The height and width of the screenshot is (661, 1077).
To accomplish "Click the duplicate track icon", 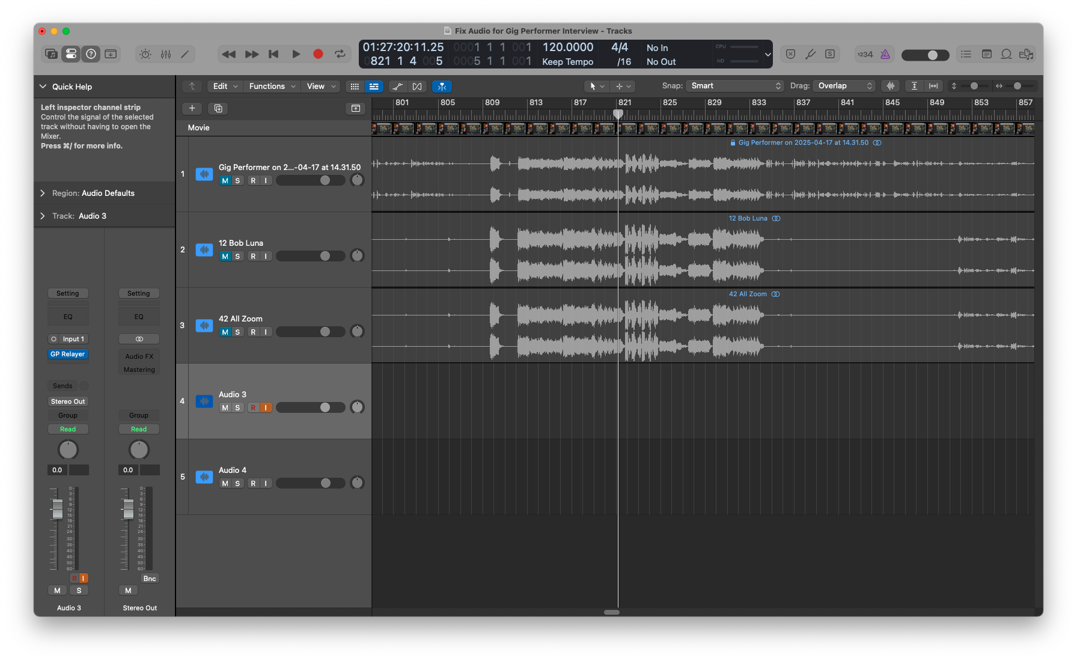I will 218,108.
